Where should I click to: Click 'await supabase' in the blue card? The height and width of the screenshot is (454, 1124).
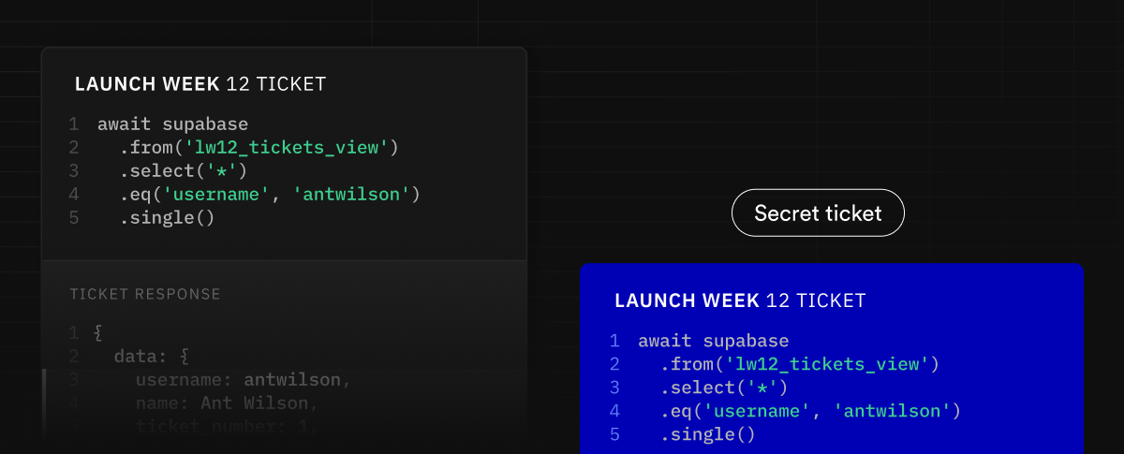[x=714, y=341]
